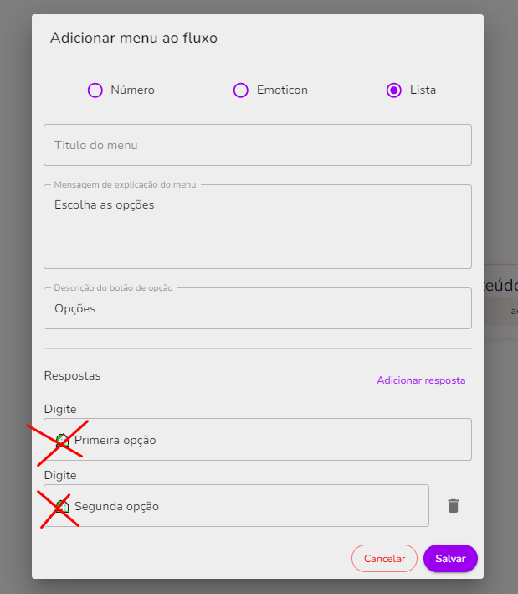Click the Lista label text
Screen dimensions: 518x594
pos(423,90)
